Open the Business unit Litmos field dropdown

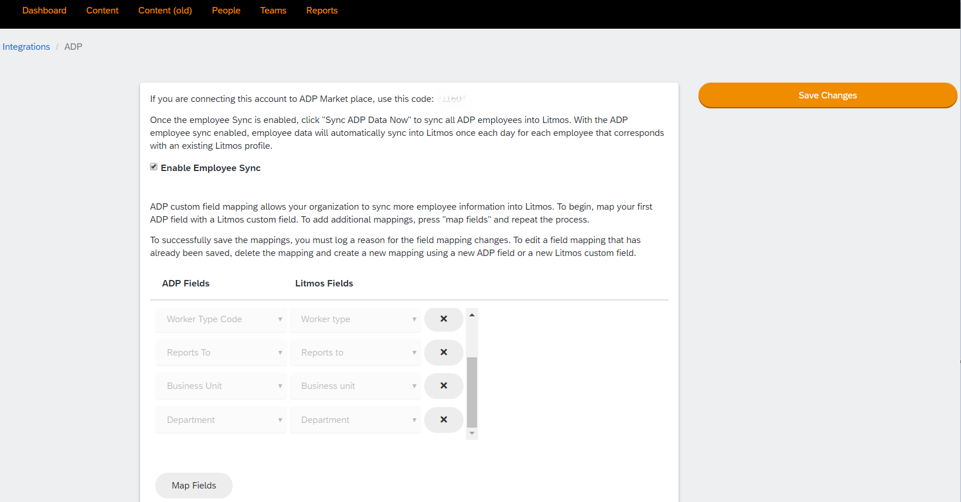point(355,386)
